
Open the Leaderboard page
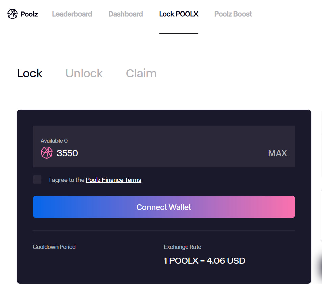(x=72, y=14)
